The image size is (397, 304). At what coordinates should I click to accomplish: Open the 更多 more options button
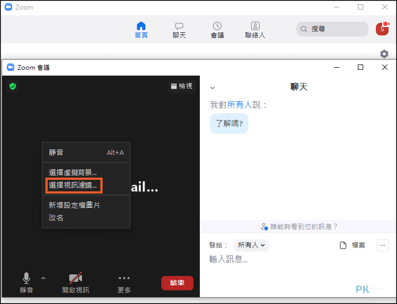(124, 284)
